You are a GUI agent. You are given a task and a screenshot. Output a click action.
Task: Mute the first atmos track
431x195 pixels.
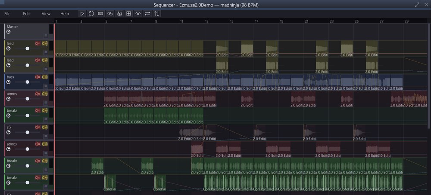pos(37,94)
